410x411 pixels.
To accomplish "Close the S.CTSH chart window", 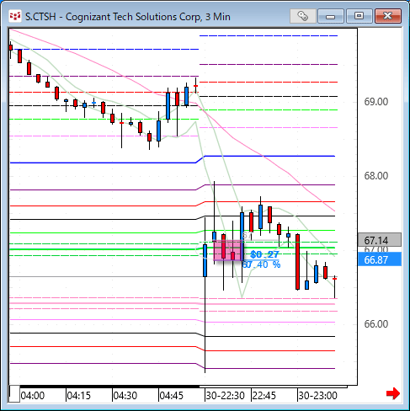I will coord(388,16).
